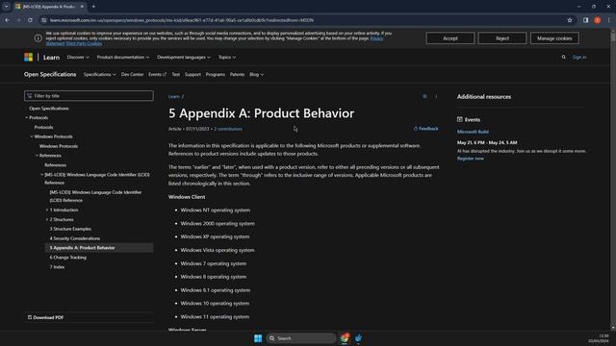Open the Support menu item
616x346 pixels.
192,75
